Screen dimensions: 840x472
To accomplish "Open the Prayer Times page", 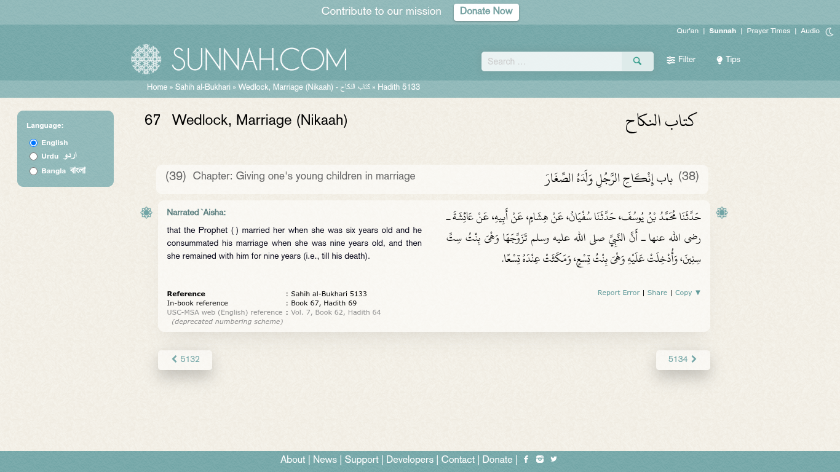I will (768, 31).
